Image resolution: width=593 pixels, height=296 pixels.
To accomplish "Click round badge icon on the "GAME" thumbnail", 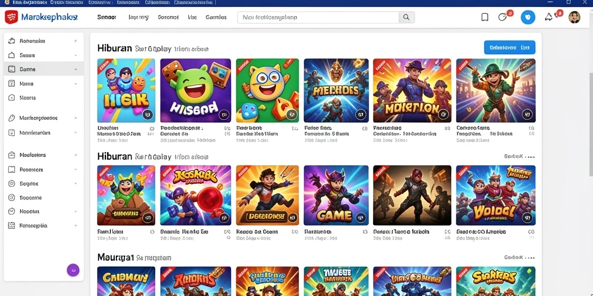I will pos(360,217).
